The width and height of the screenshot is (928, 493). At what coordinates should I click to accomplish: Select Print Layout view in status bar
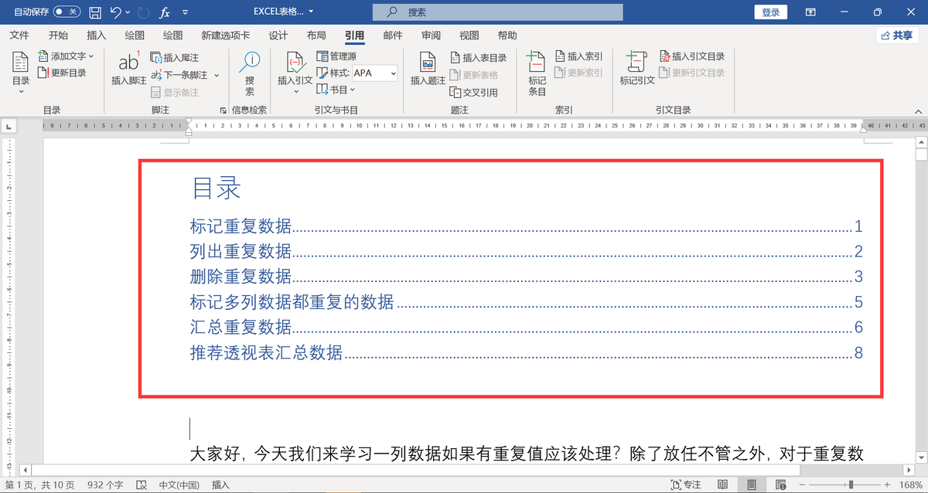[x=751, y=484]
